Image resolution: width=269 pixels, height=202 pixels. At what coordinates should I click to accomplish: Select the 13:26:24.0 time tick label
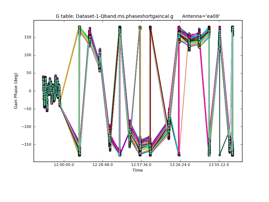180,165
